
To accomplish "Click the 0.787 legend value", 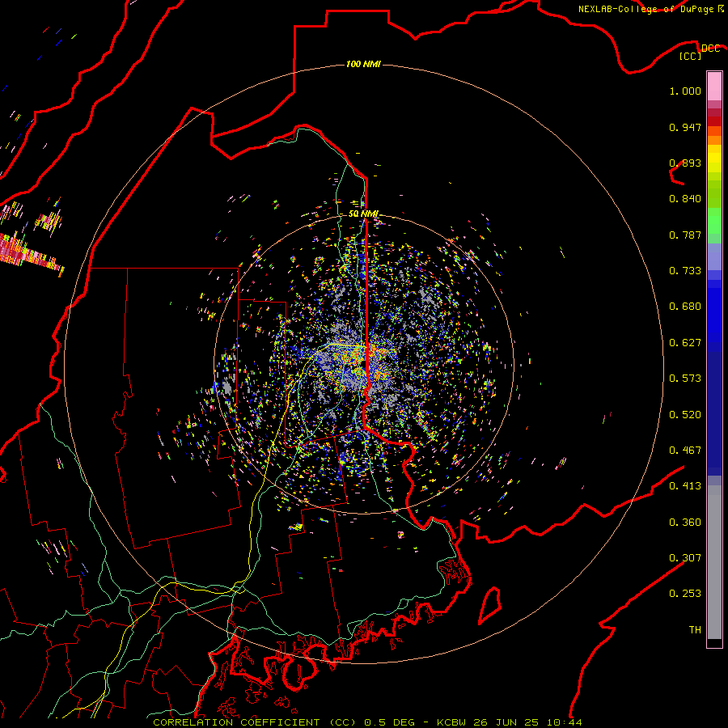I will [x=685, y=235].
